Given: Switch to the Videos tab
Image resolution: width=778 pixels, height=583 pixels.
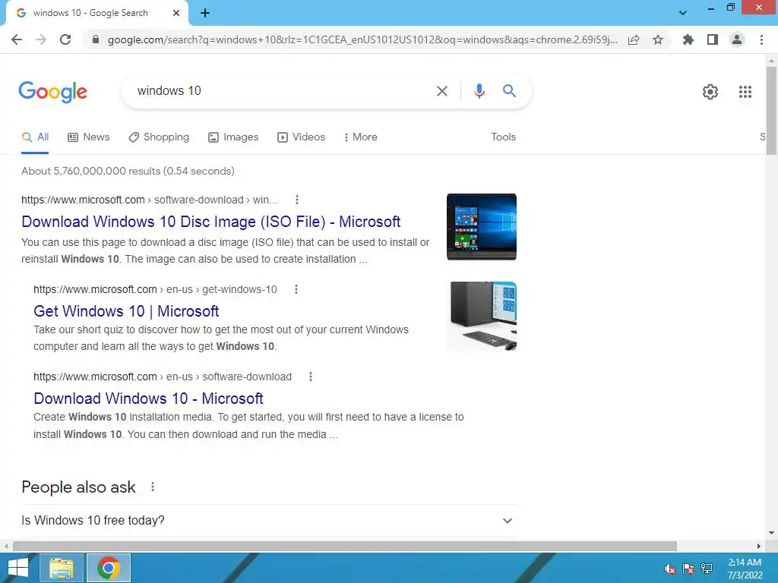Looking at the screenshot, I should pos(301,137).
